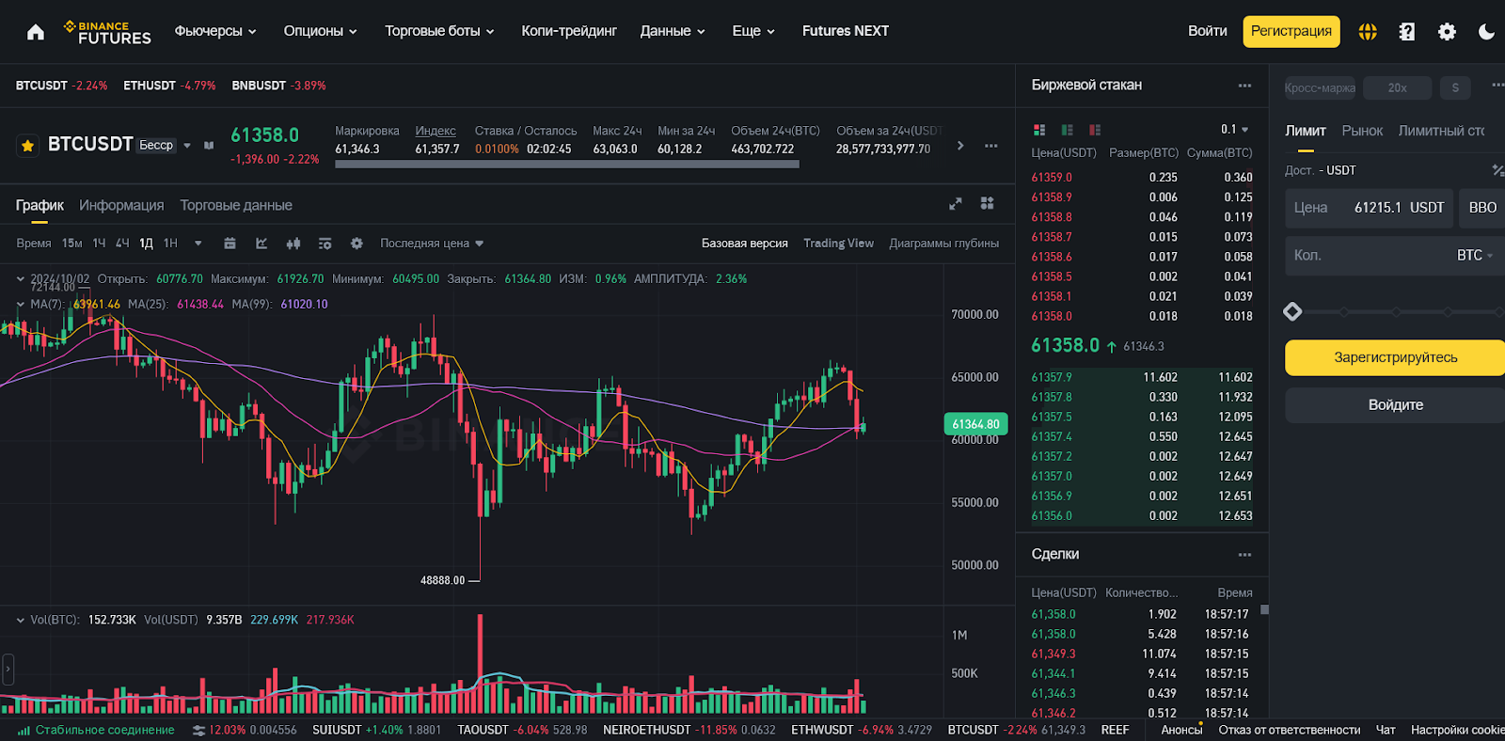
Task: Open the Последняя цена dropdown
Action: 432,244
